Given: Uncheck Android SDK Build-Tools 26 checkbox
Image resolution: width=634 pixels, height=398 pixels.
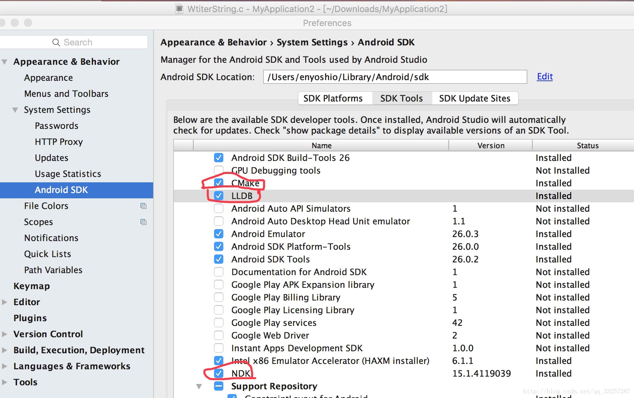Looking at the screenshot, I should click(x=219, y=158).
